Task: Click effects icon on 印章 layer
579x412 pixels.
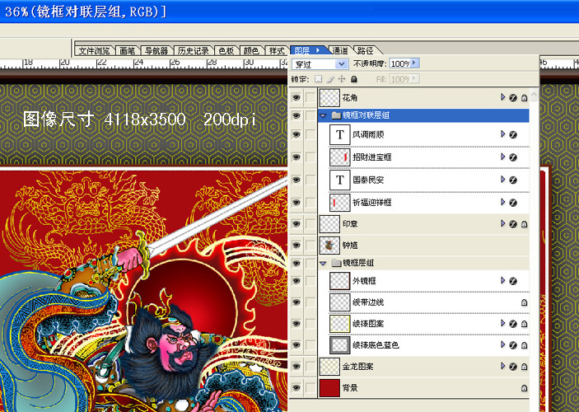Action: point(513,224)
